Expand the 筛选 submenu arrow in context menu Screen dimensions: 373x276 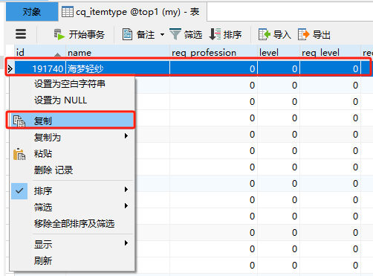tap(126, 206)
